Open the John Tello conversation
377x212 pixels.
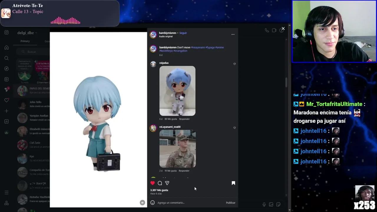(32, 104)
